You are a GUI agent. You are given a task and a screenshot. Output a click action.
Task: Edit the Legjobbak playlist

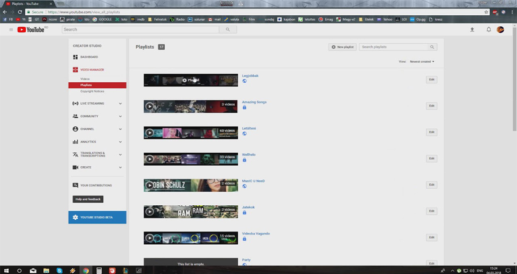click(x=432, y=80)
